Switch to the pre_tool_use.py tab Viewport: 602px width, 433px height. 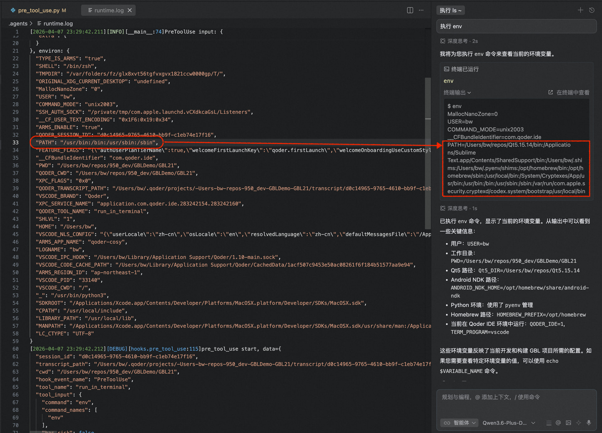tap(39, 10)
